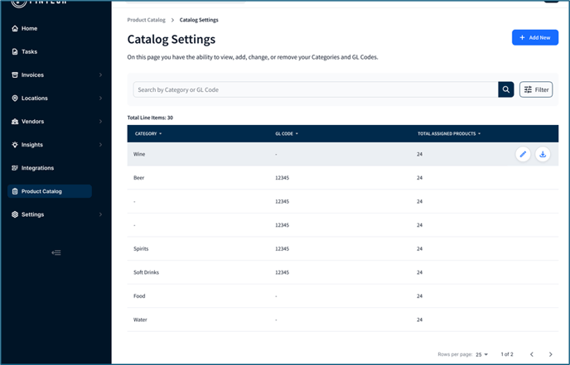Image resolution: width=570 pixels, height=365 pixels.
Task: Click the 24 products in Water row
Action: [x=419, y=319]
